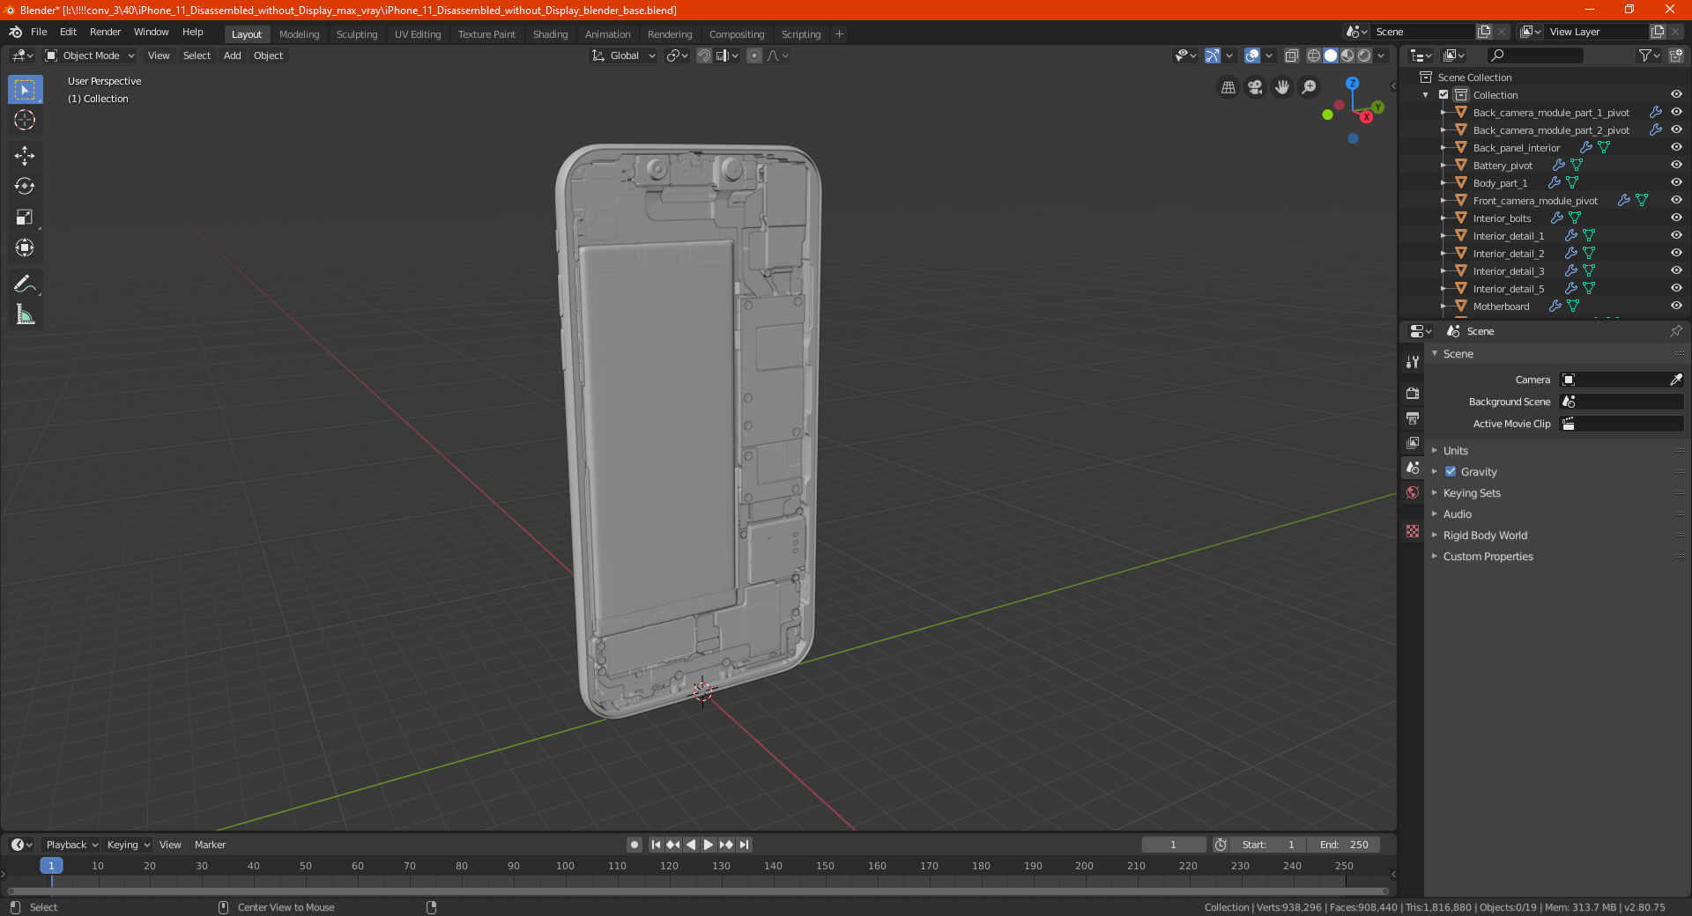Click the pan view hand icon

[1282, 87]
